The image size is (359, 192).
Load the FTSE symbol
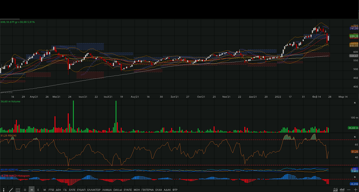[52, 190]
